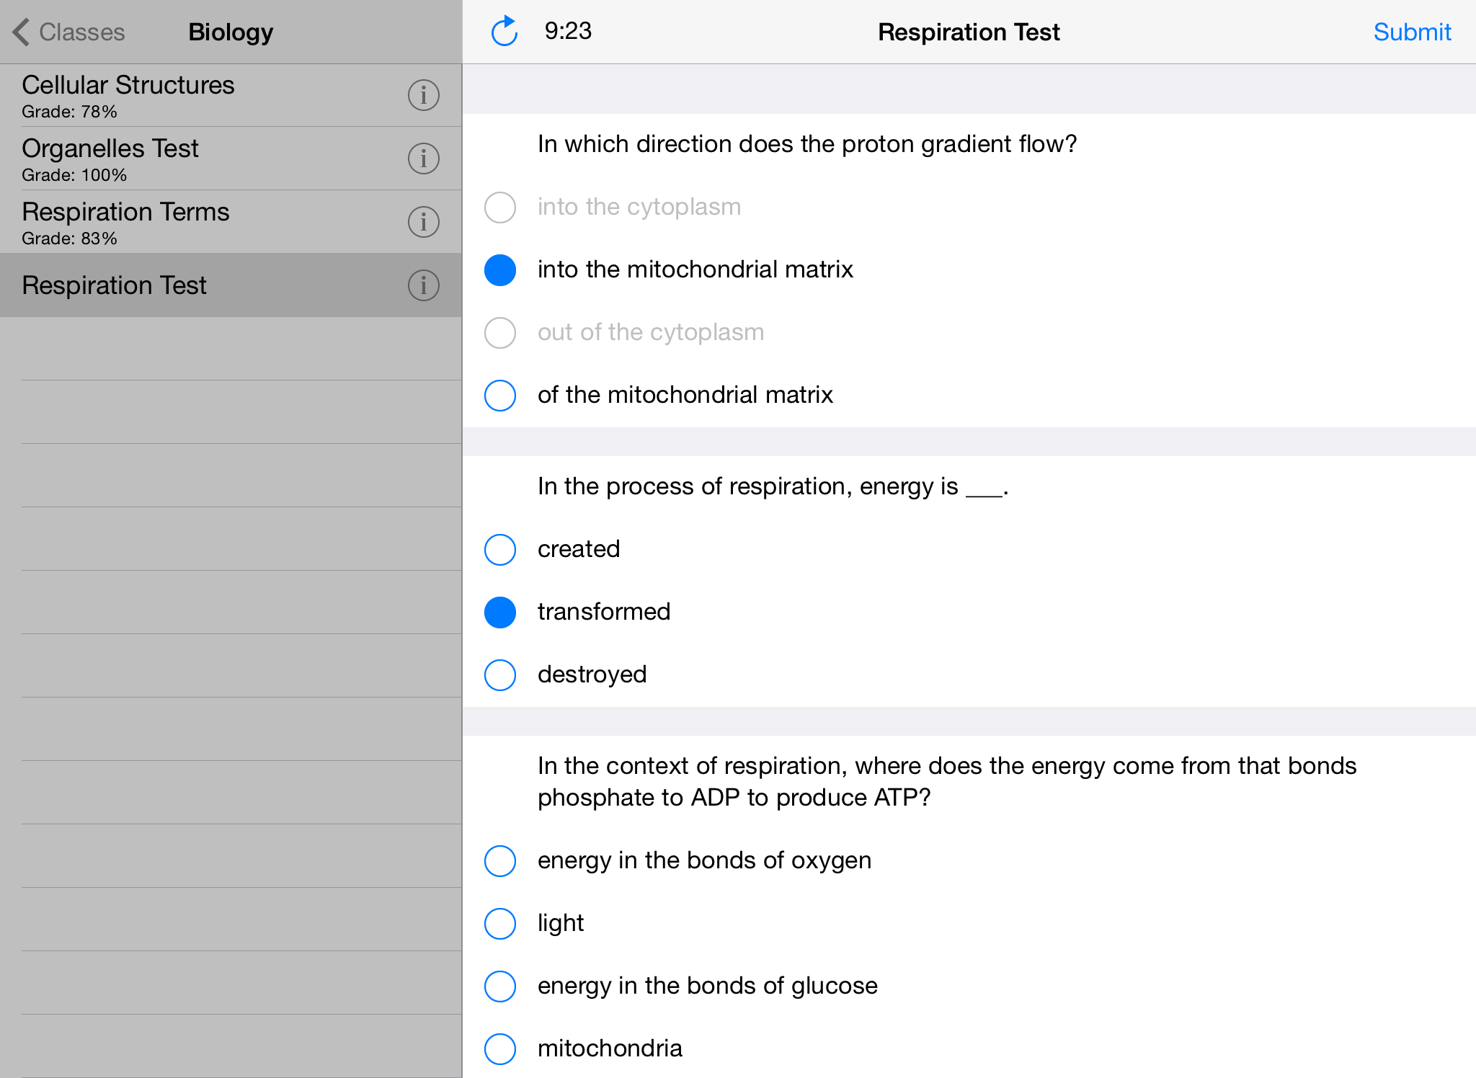The image size is (1476, 1078).
Task: Choose 'destroyed' as the energy answer
Action: [500, 674]
